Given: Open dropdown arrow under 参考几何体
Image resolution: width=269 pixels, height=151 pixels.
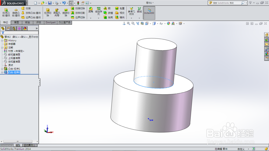Looking at the screenshot, I should (132, 18).
